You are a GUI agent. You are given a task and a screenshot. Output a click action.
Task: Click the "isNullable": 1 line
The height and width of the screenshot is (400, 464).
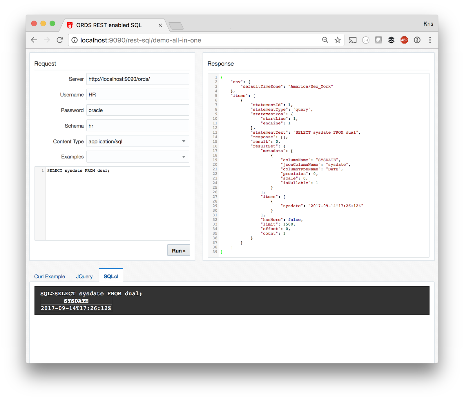(299, 183)
